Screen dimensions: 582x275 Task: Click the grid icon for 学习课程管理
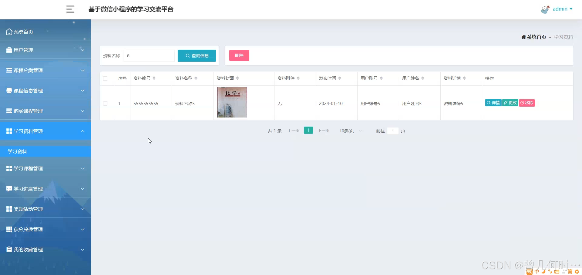9,168
